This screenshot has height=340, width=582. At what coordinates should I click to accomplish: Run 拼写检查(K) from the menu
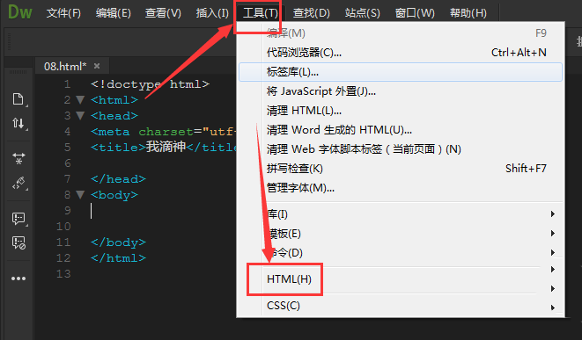[401, 169]
